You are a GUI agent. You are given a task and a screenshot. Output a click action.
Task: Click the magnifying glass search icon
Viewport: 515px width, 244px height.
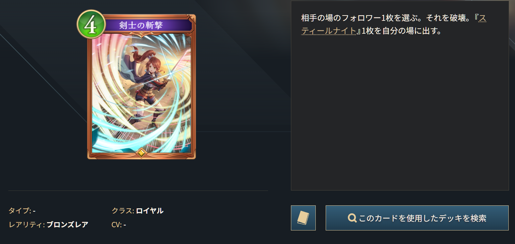point(352,218)
